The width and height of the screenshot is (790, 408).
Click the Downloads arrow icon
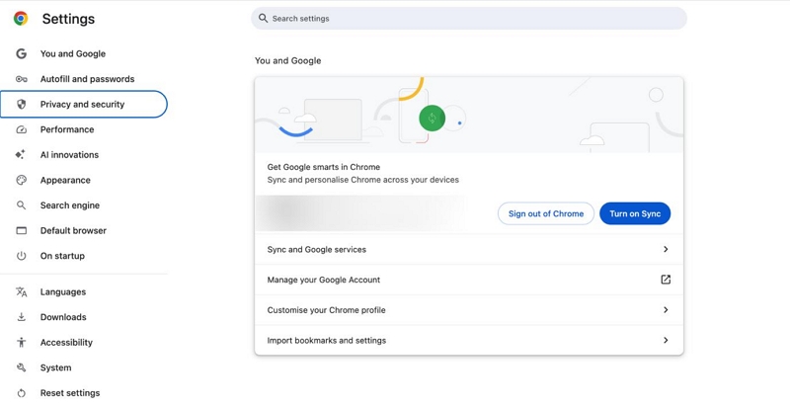(x=21, y=317)
